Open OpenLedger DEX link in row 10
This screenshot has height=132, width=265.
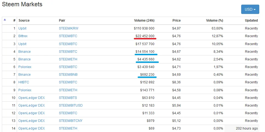point(31,98)
